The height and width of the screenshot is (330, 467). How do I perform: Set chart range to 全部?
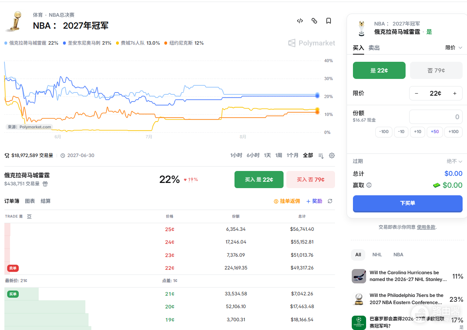[x=308, y=155]
